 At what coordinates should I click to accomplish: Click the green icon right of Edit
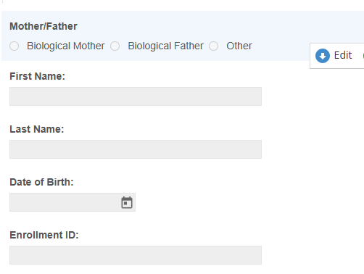363,56
